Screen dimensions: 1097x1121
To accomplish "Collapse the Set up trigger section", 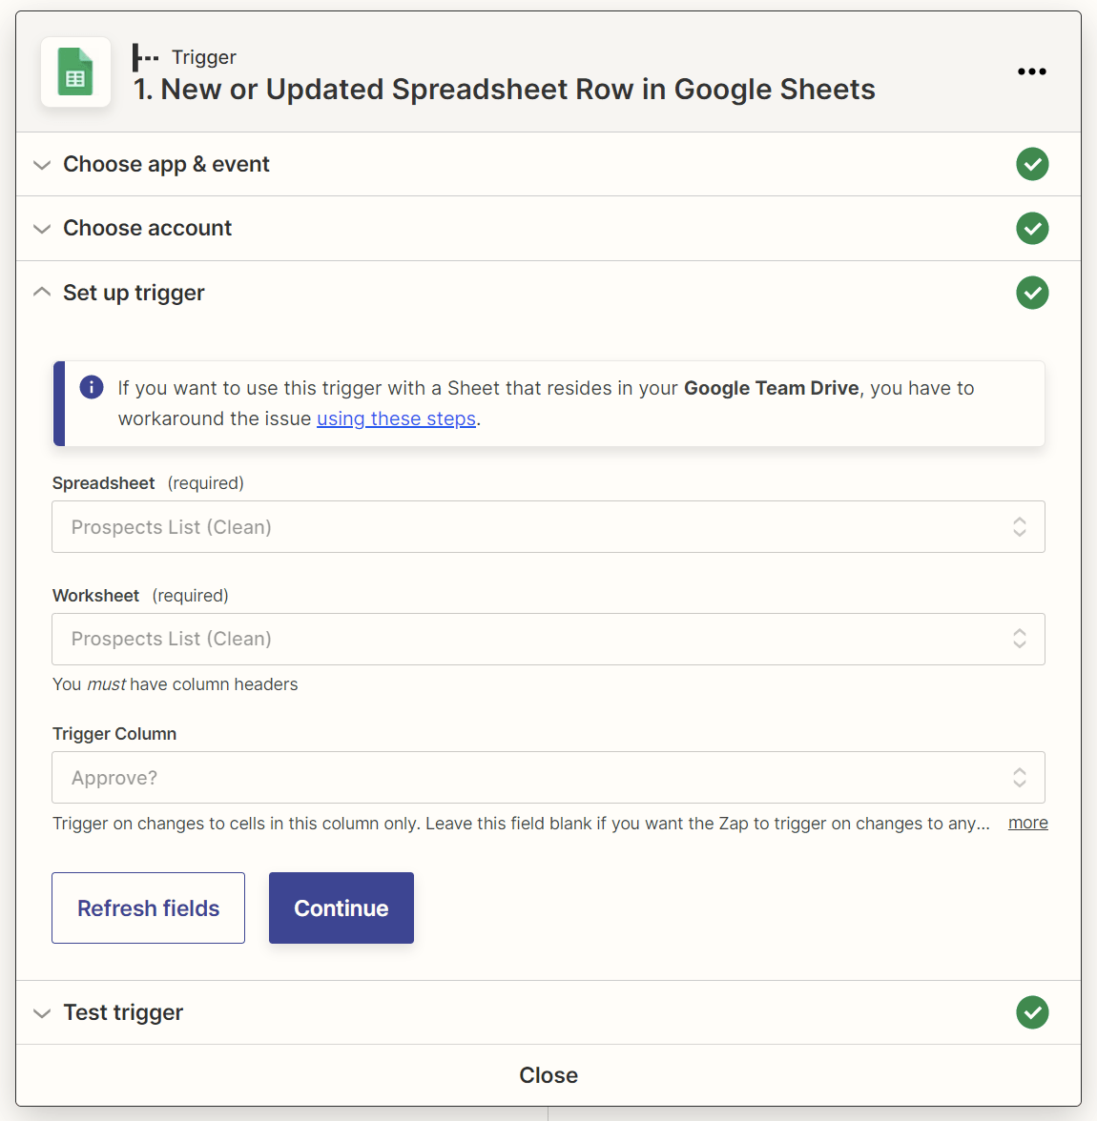I will [x=41, y=292].
